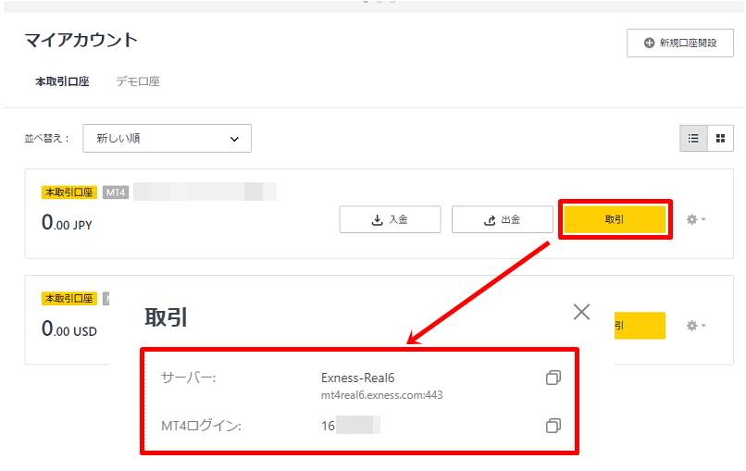Click the 0.00 JPY balance
The width and height of the screenshot is (746, 471).
(67, 223)
